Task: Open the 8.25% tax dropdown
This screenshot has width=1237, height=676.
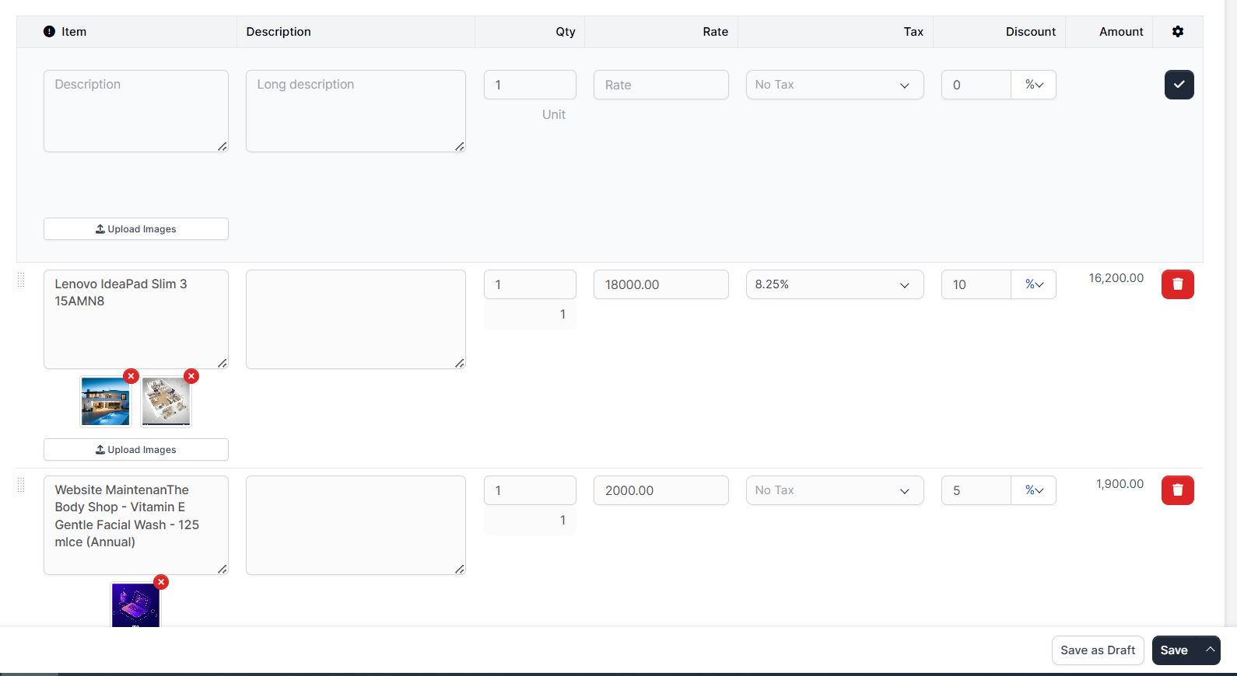Action: pos(835,284)
